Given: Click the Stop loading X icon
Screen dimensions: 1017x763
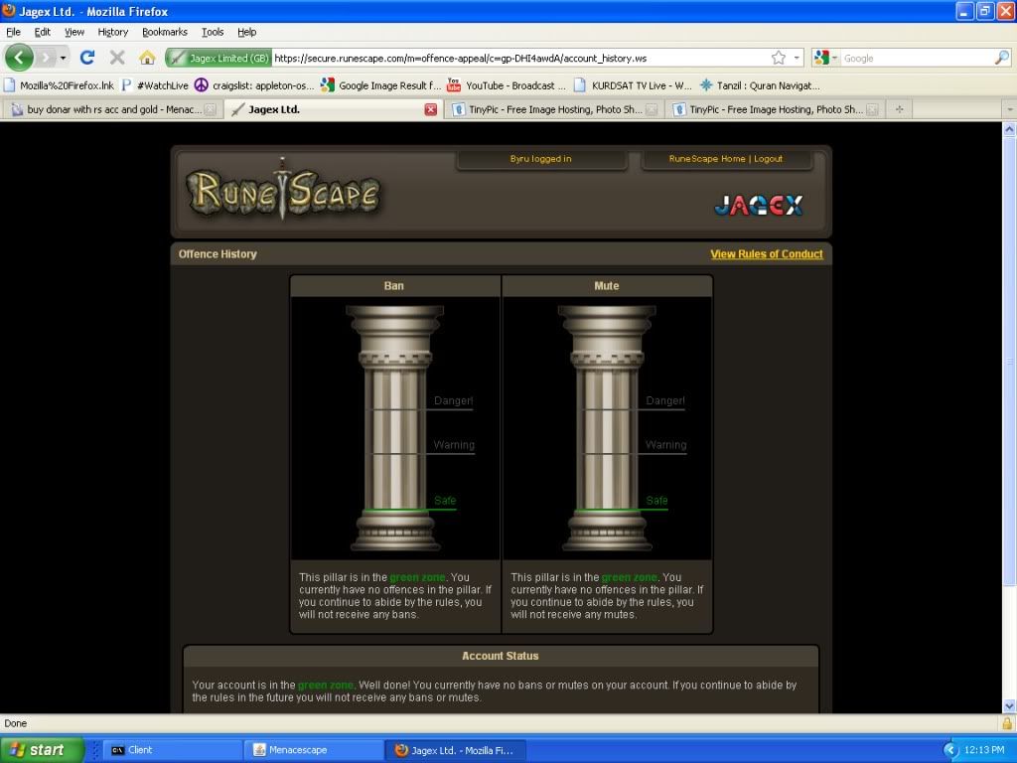Looking at the screenshot, I should coord(117,58).
